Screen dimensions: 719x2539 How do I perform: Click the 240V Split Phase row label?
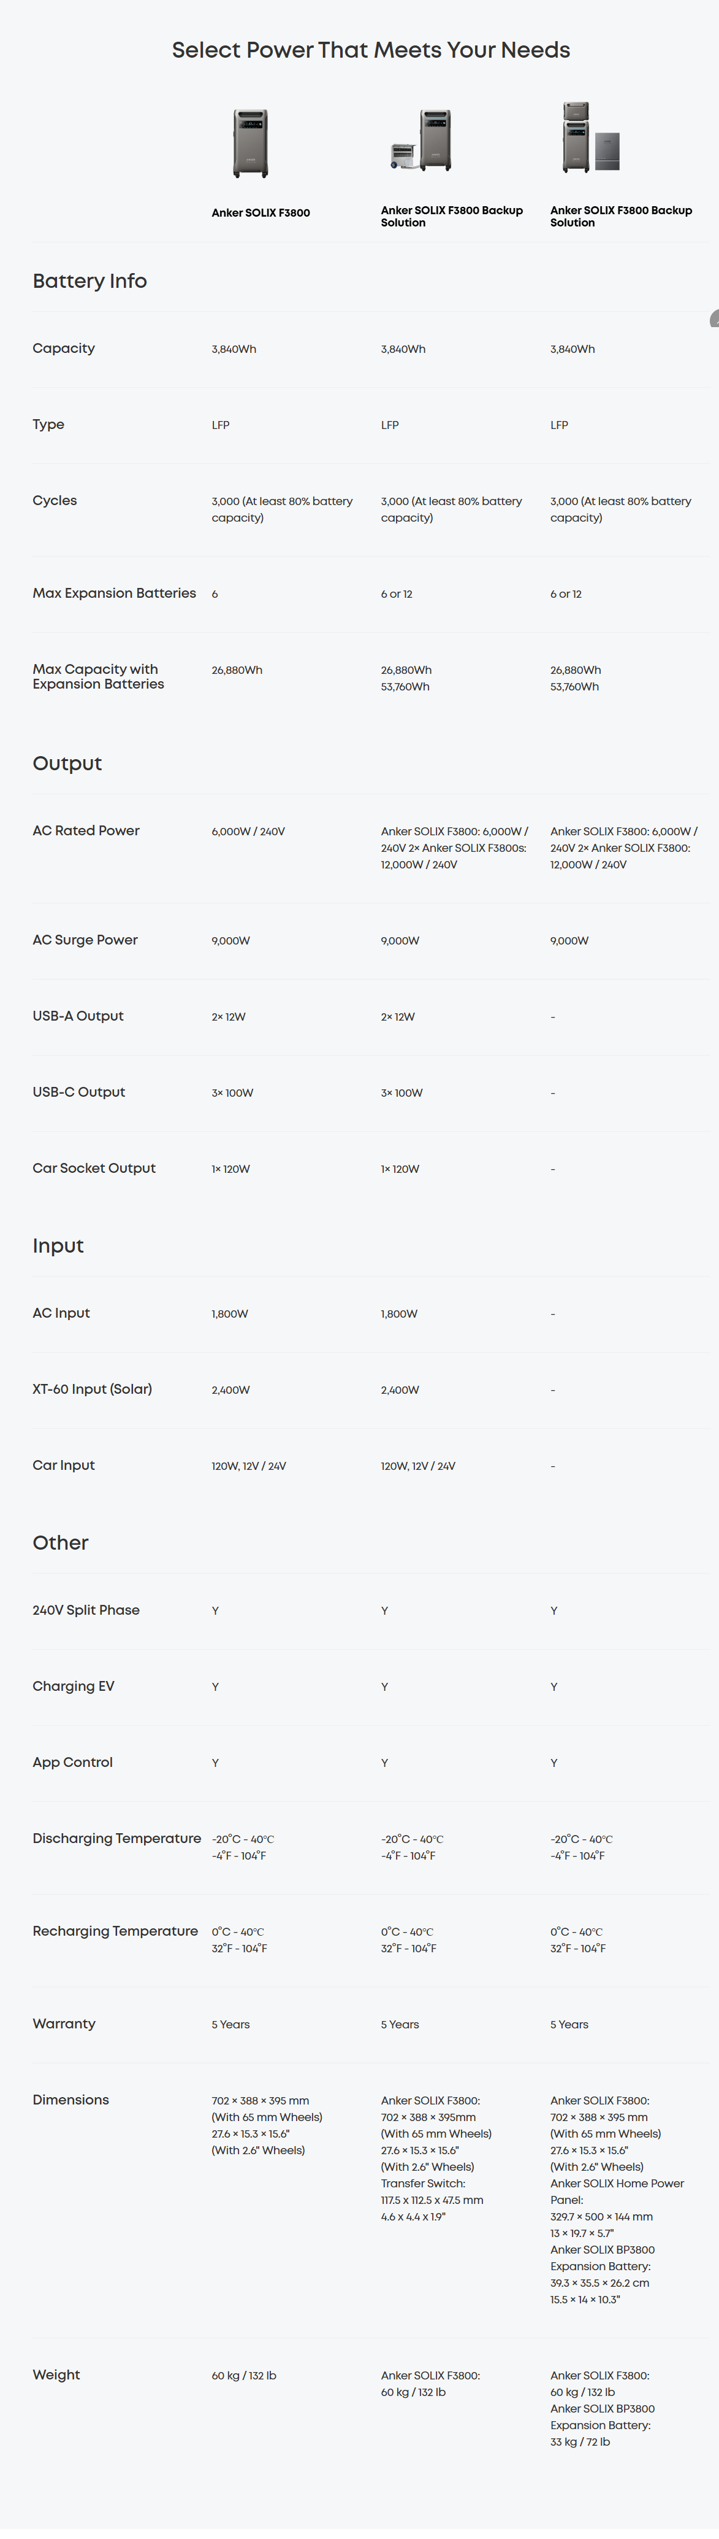pyautogui.click(x=86, y=1610)
